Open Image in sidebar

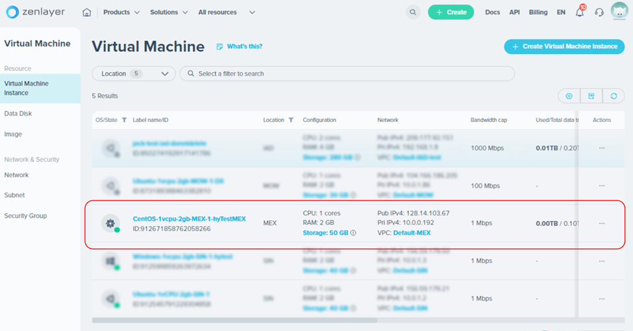[13, 134]
